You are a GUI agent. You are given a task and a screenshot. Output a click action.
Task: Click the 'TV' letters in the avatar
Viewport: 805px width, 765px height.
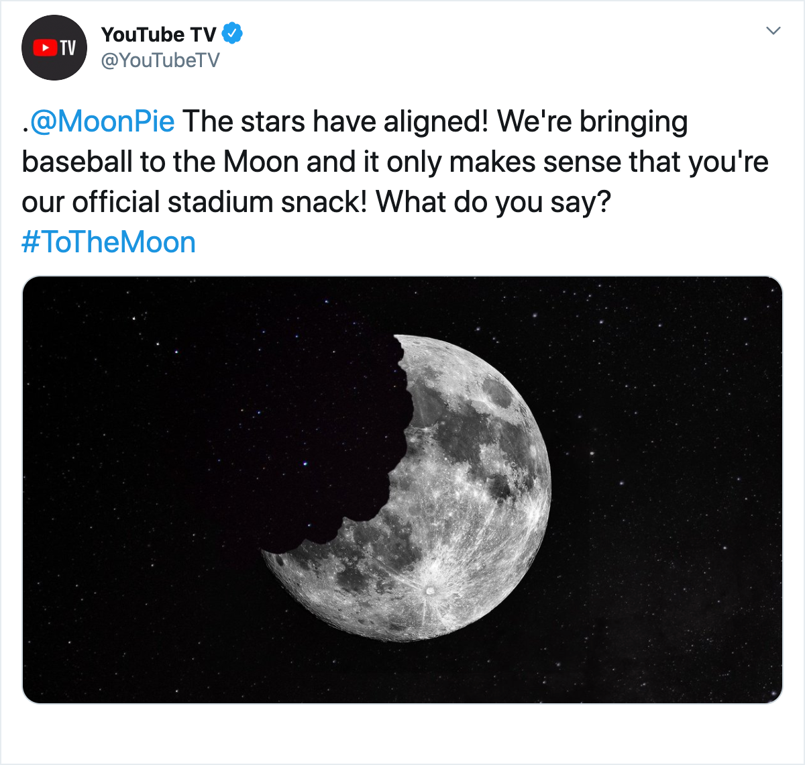click(68, 48)
